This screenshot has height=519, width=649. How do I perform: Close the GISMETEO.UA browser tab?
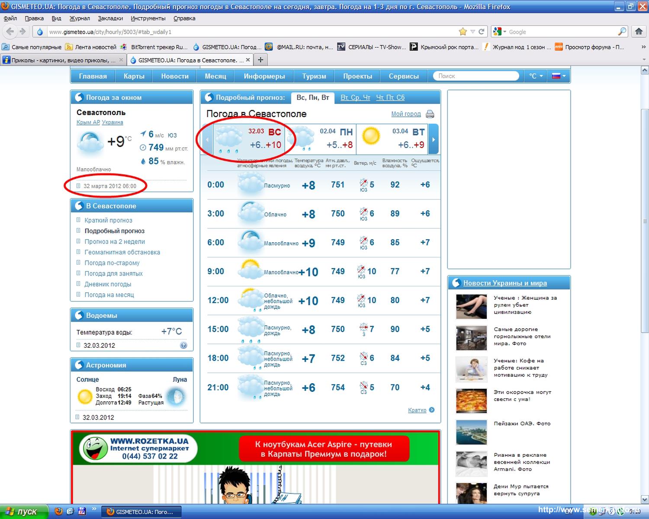[248, 60]
